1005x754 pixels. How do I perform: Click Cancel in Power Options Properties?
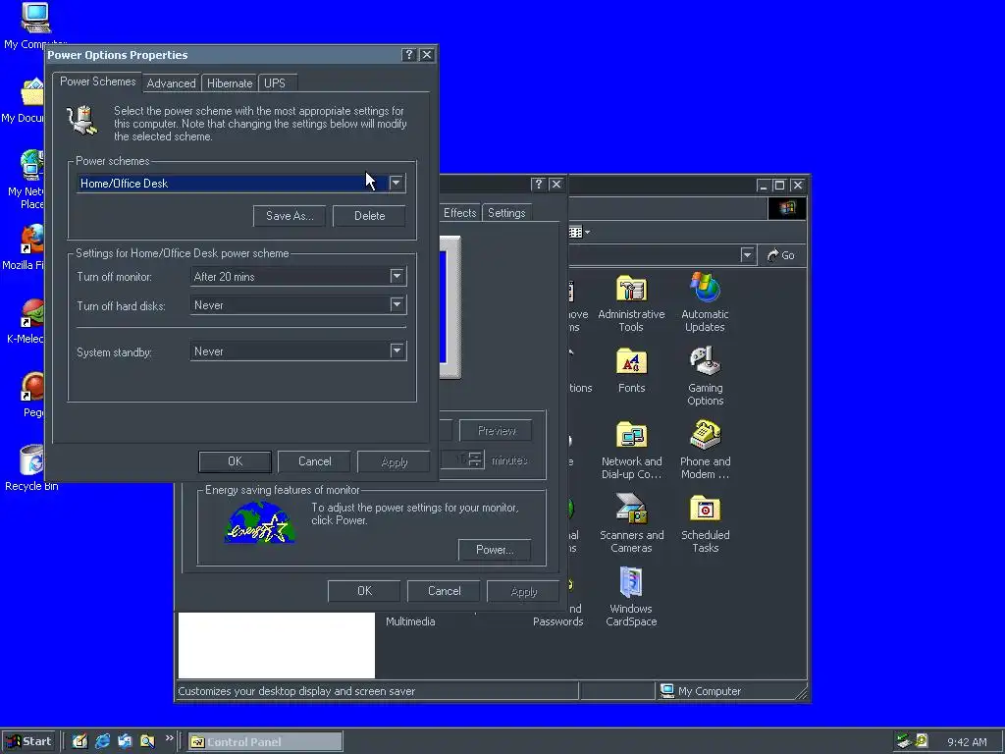tap(315, 461)
